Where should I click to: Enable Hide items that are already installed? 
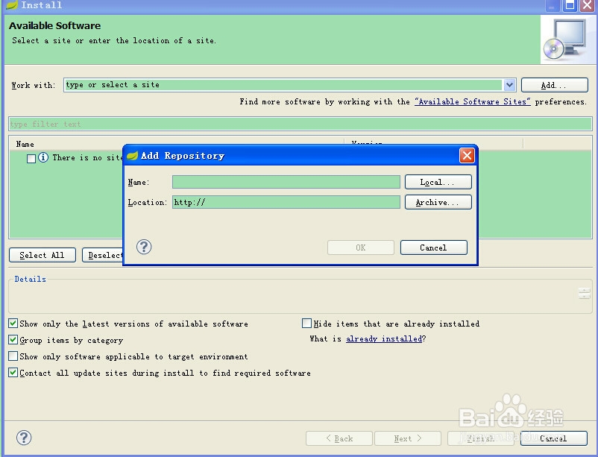tap(306, 324)
